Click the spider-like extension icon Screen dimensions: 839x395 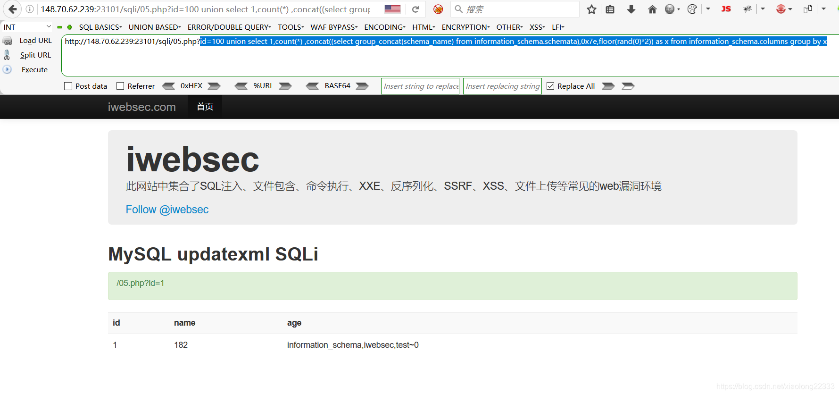748,9
